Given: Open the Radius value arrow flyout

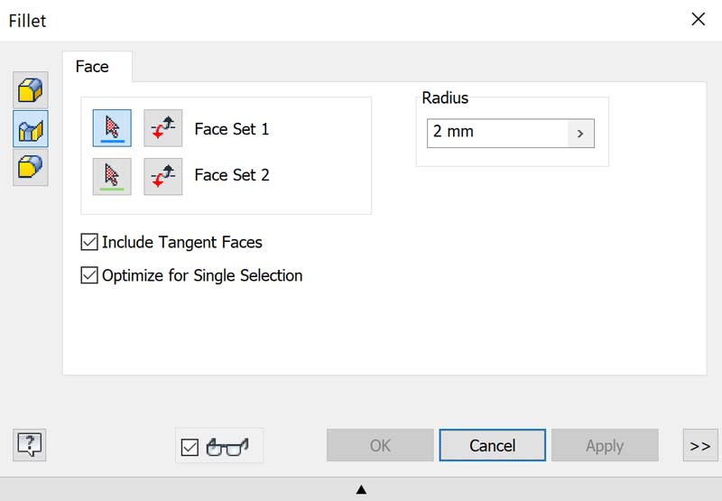Looking at the screenshot, I should point(580,133).
